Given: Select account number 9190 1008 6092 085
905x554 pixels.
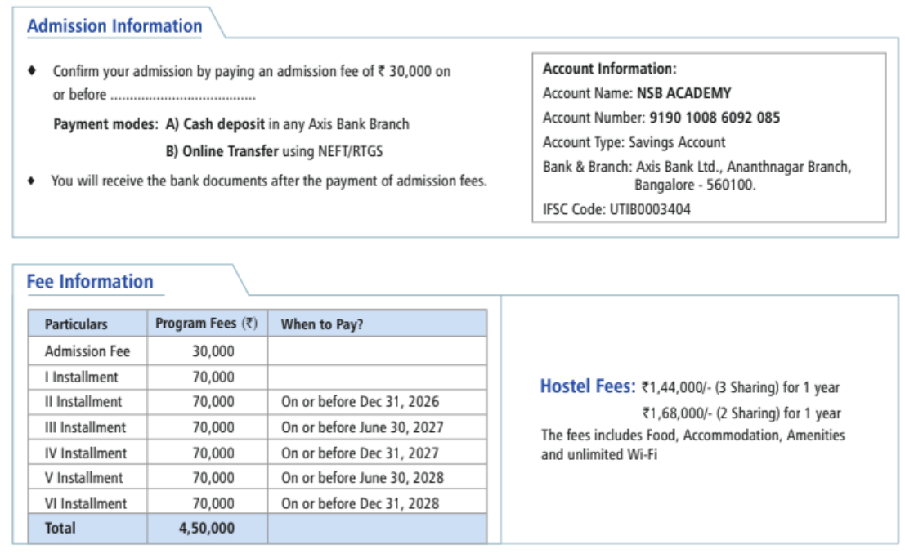Looking at the screenshot, I should (x=714, y=118).
